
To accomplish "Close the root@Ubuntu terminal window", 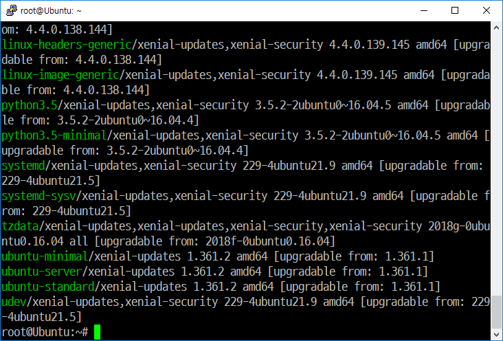I will coord(487,10).
